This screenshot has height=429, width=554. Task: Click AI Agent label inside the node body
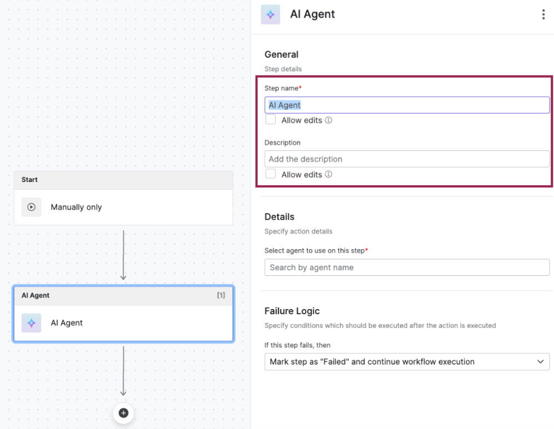point(67,323)
